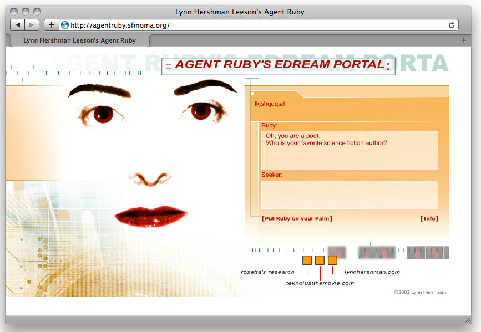Click the globe favicon in the address bar
Viewport: 481px width, 332px height.
tap(65, 25)
